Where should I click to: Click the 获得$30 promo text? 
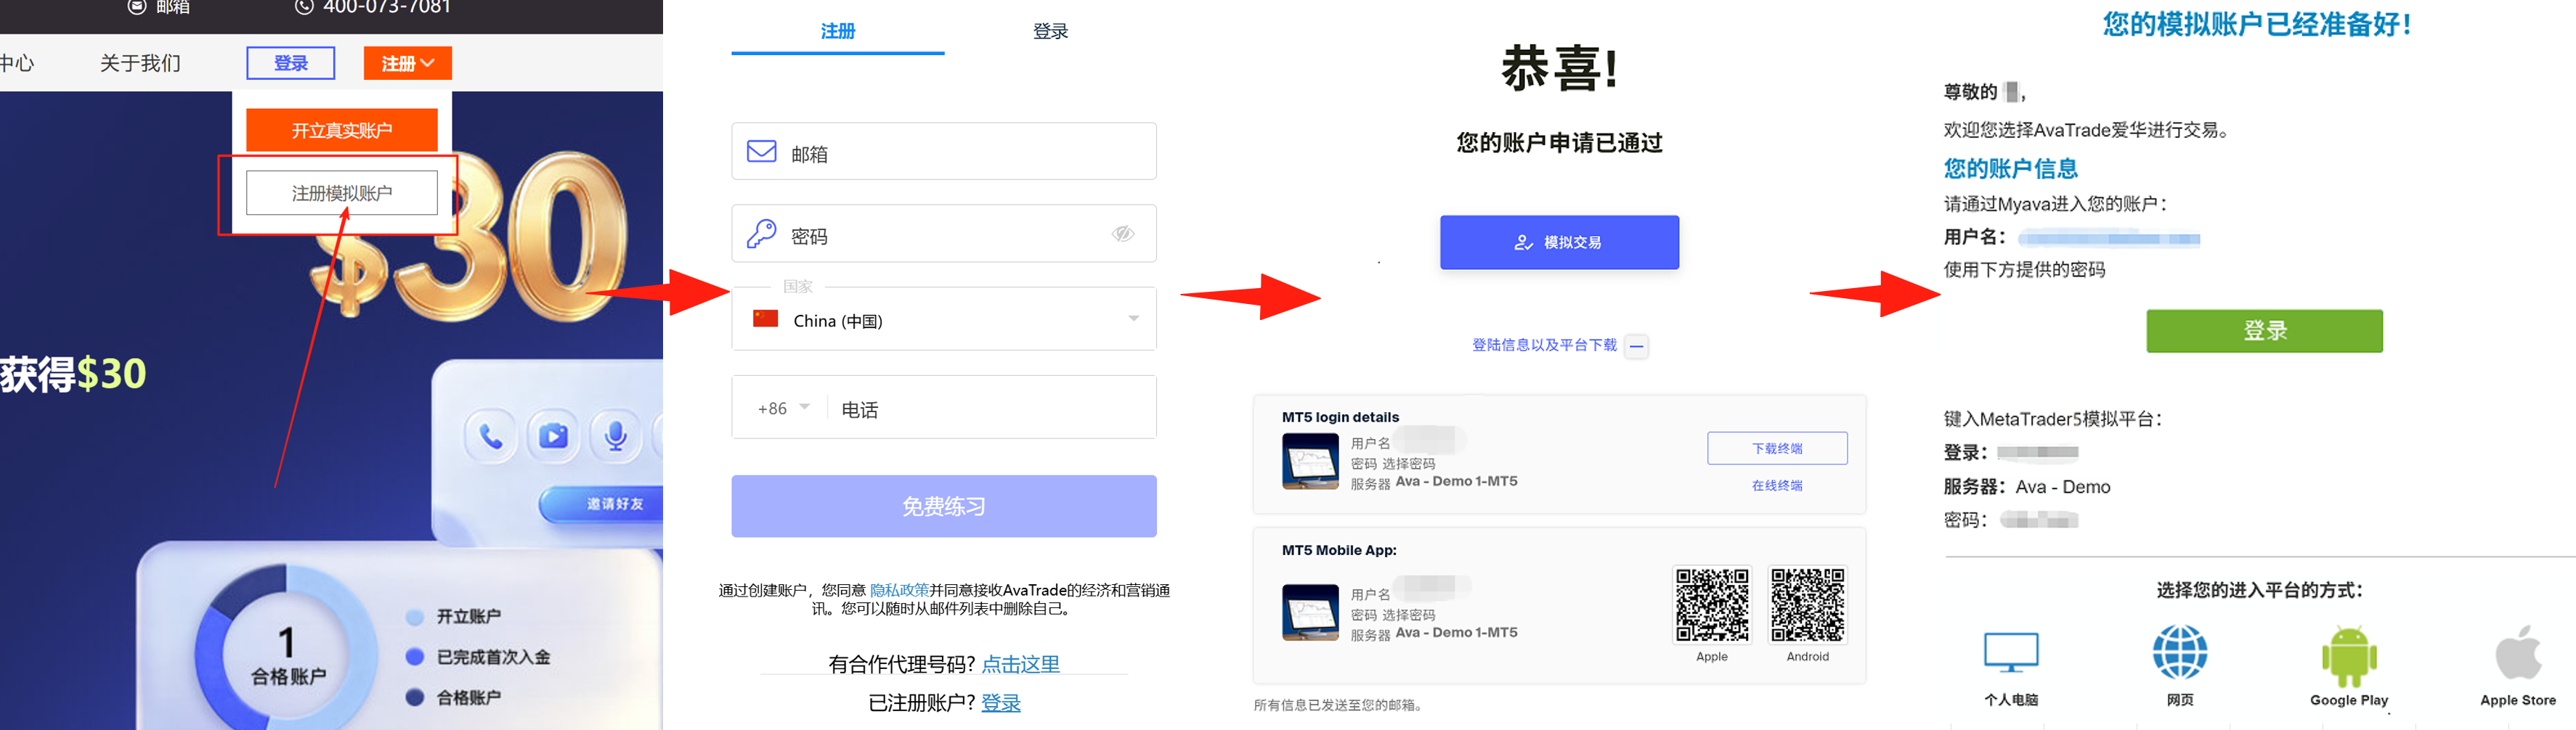73,374
